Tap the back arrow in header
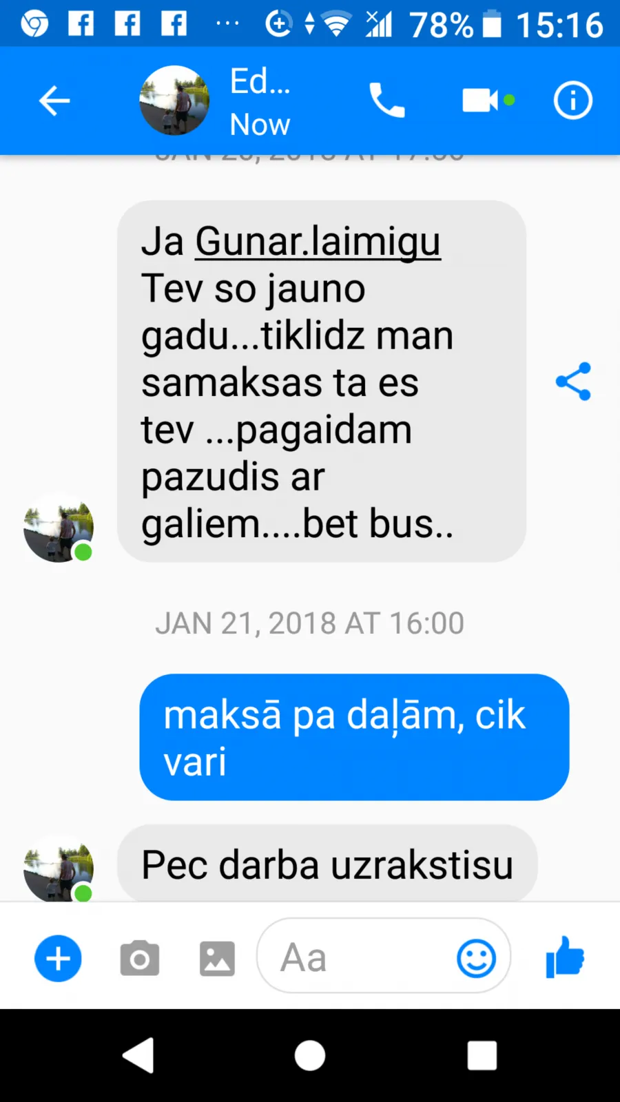 coord(54,101)
